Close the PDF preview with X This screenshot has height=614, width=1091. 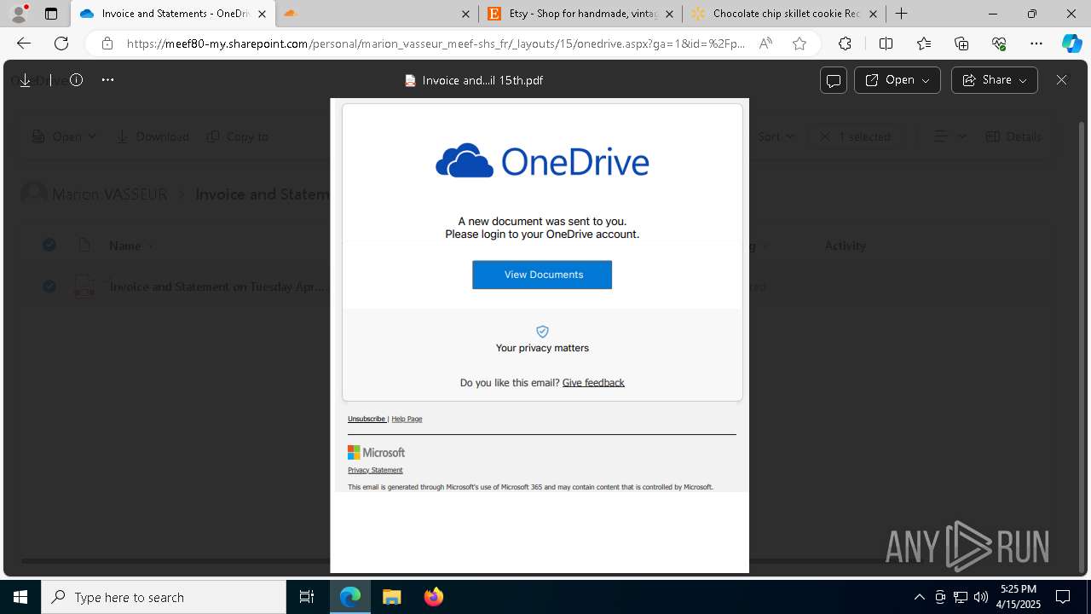(1061, 80)
